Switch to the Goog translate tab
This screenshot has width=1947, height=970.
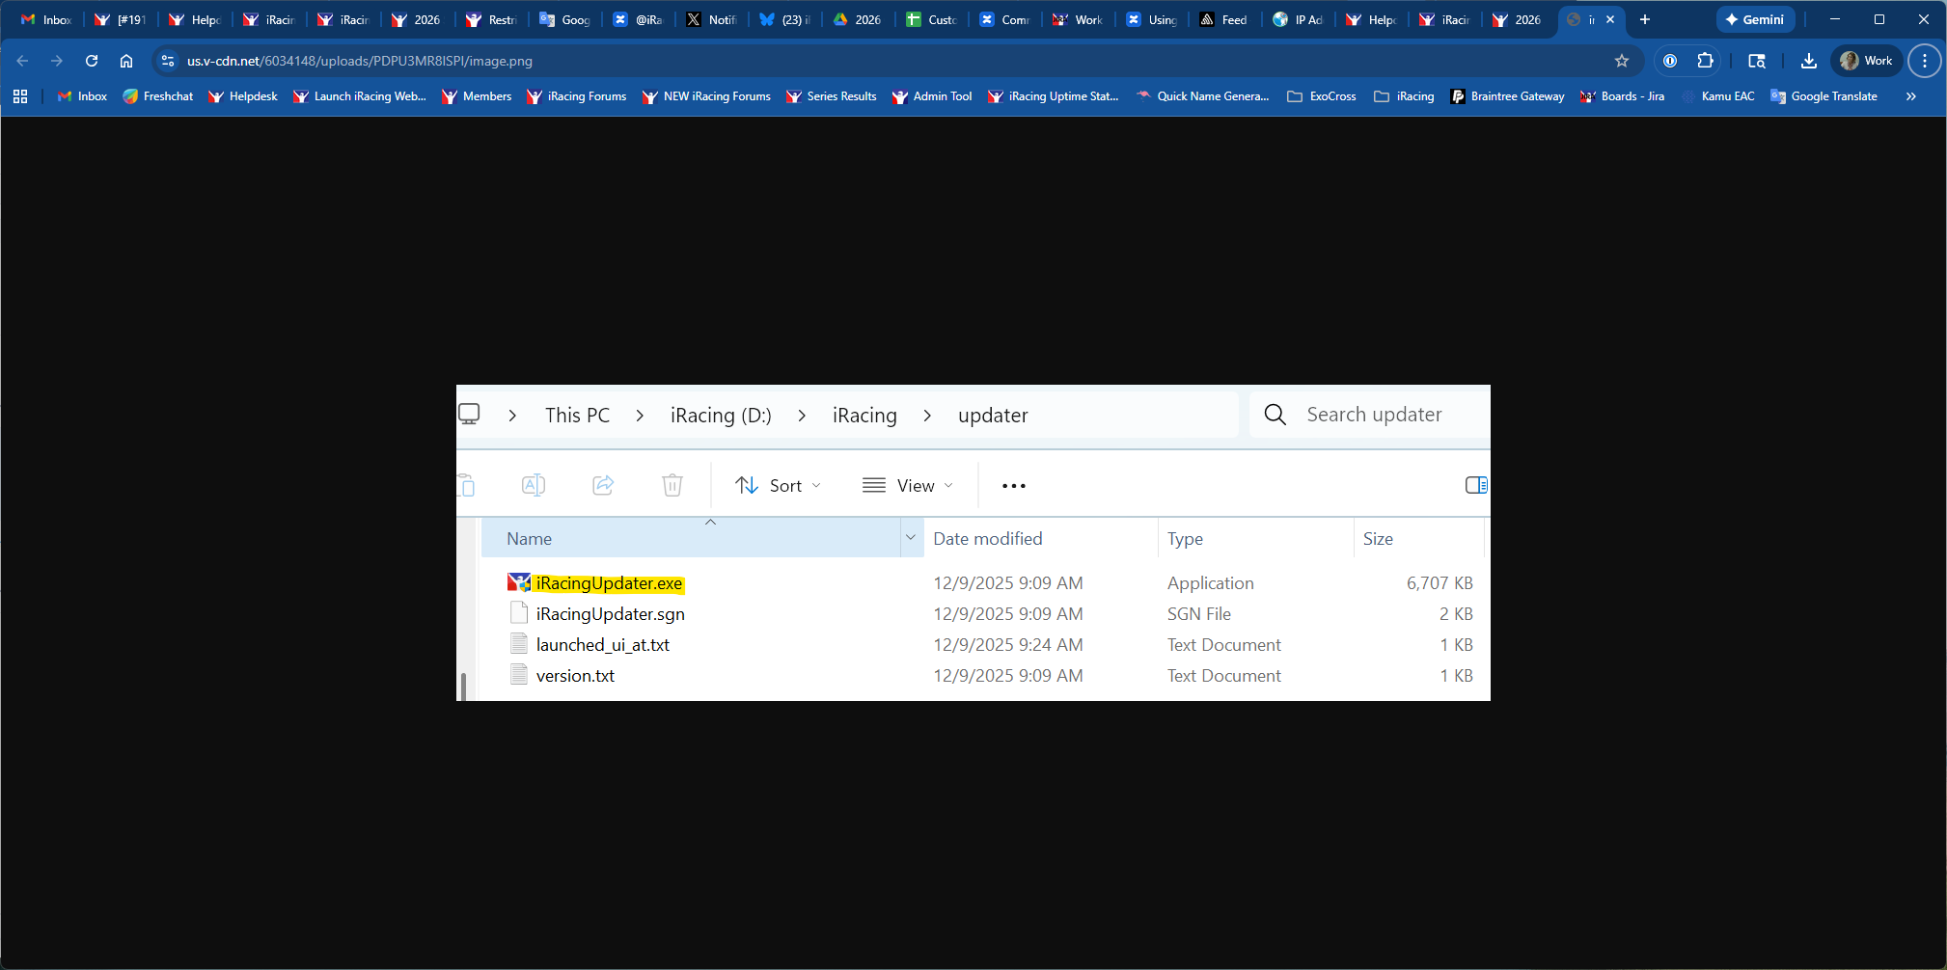pos(564,19)
